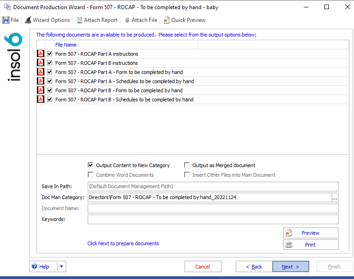Click the Preview button
Viewport: 354px width, 279px height.
click(x=311, y=233)
